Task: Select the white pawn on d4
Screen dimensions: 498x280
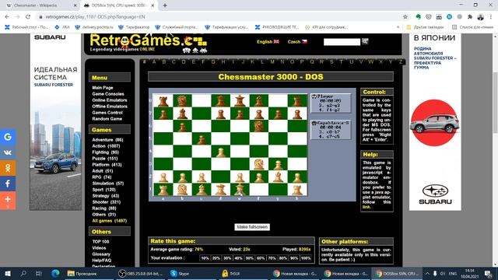Action: [221, 152]
